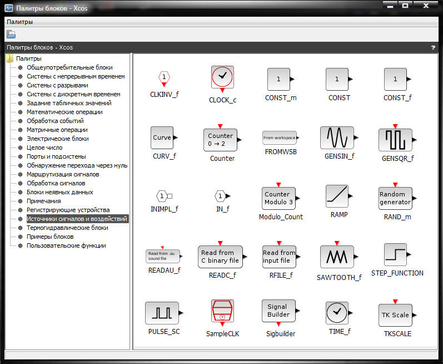Select the Counter block thumbnail
Viewport: 443px width, 364px height.
[221, 140]
